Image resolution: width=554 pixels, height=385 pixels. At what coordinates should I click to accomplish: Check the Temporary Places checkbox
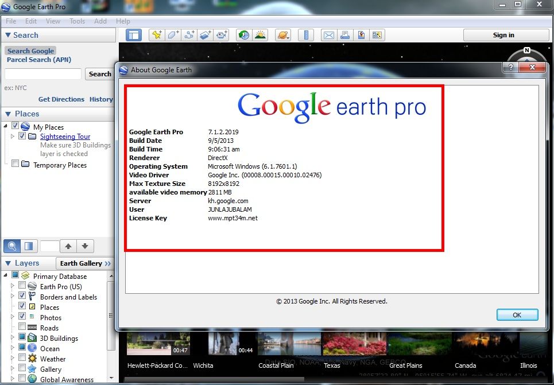click(15, 164)
